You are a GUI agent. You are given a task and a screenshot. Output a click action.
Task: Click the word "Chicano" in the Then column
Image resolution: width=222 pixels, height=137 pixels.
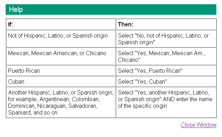pyautogui.click(x=129, y=60)
